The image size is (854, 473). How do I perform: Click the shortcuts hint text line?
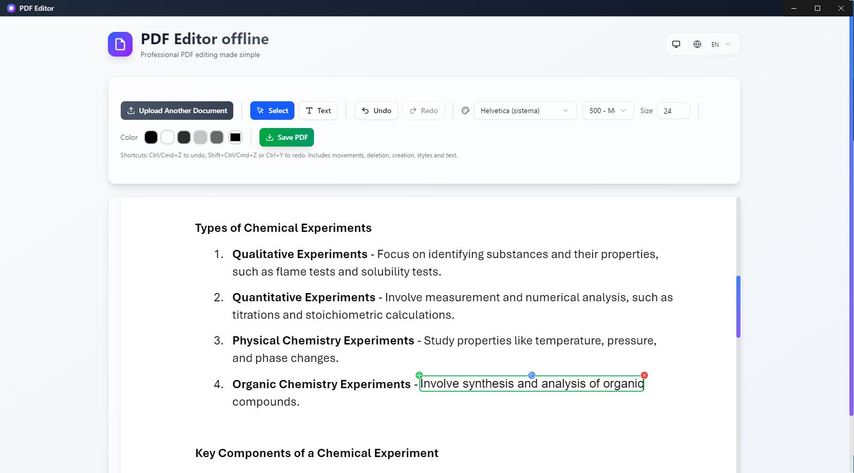289,155
